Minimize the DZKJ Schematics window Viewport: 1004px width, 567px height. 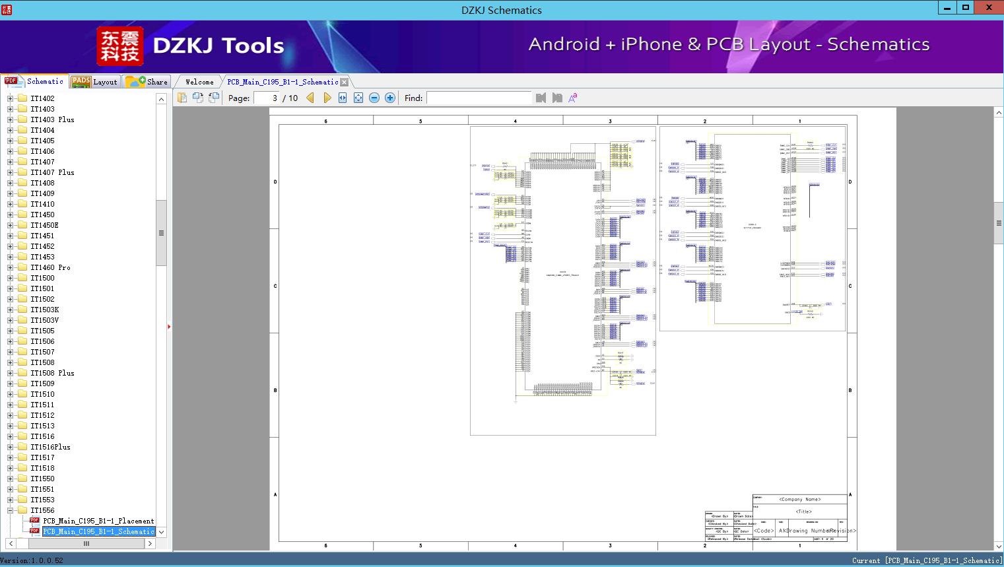click(947, 8)
